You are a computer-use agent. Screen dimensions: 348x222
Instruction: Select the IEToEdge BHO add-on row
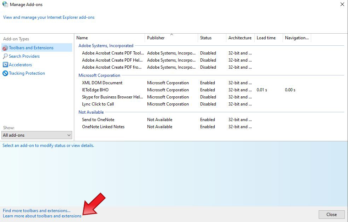click(95, 90)
